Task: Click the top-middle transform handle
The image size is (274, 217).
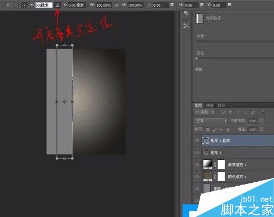Action: click(64, 45)
